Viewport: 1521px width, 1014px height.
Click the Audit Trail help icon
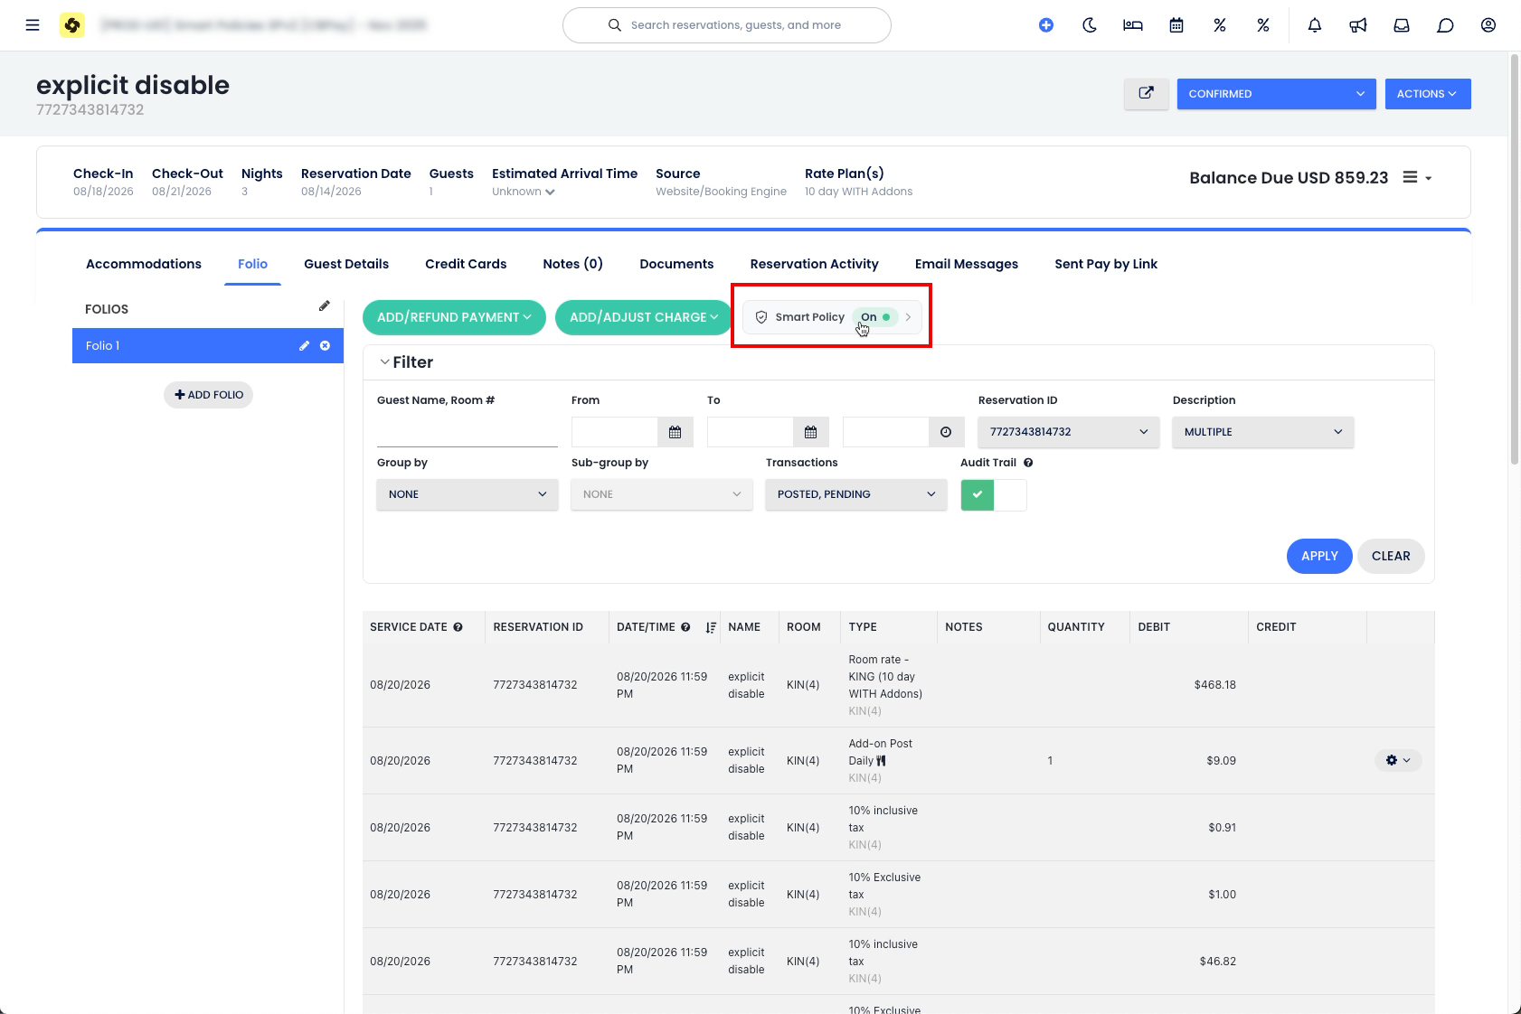pyautogui.click(x=1028, y=463)
